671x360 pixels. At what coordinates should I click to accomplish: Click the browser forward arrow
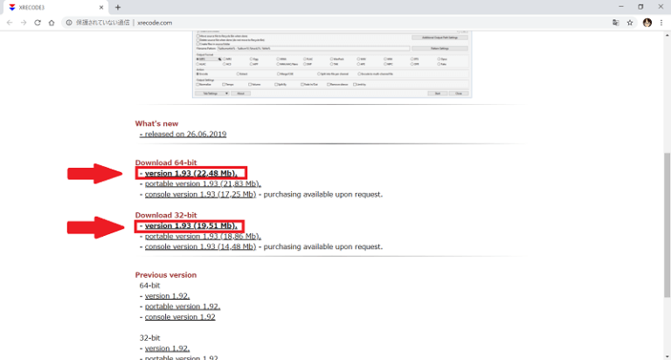pyautogui.click(x=24, y=22)
